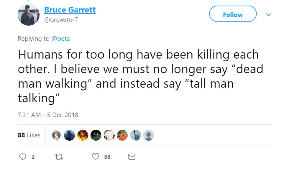Click the @brewsterT handle

point(61,20)
